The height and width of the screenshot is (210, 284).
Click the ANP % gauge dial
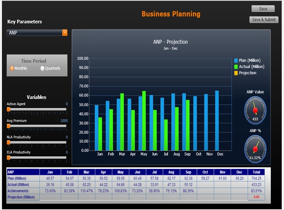tap(255, 148)
